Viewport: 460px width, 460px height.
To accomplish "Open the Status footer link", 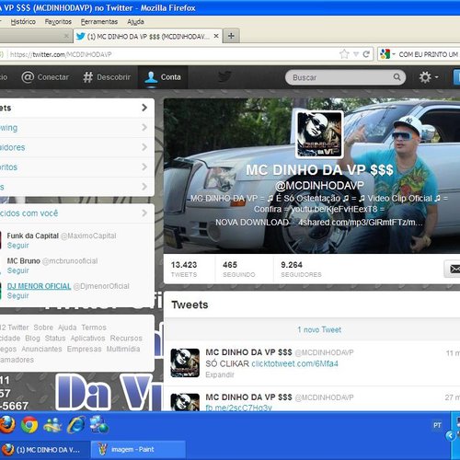I will 55,339.
